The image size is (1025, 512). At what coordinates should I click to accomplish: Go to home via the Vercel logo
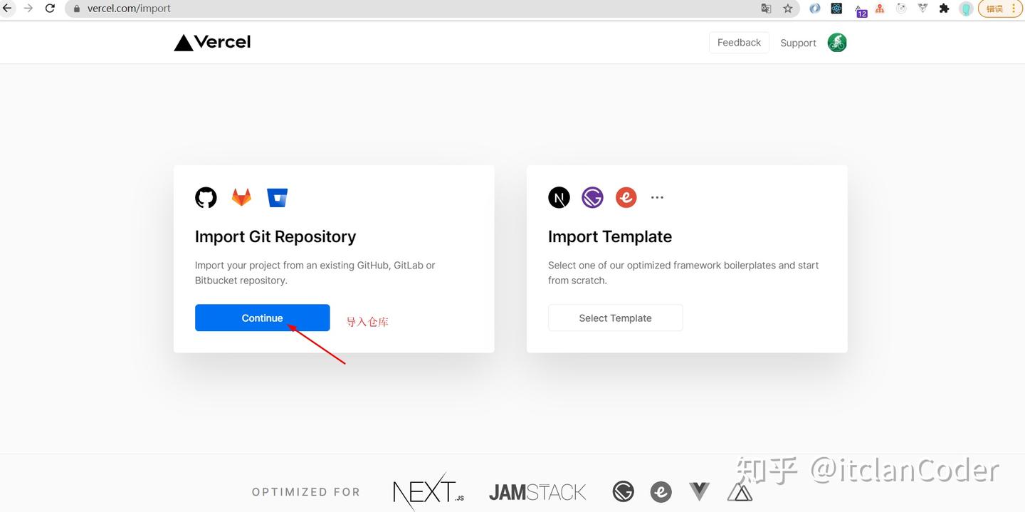[x=212, y=43]
